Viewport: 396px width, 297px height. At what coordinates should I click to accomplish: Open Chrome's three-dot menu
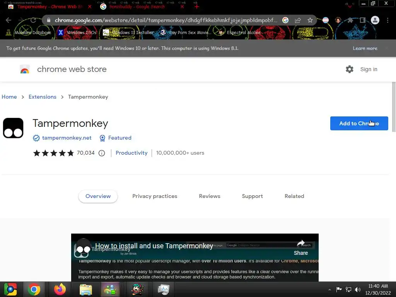pos(387,20)
